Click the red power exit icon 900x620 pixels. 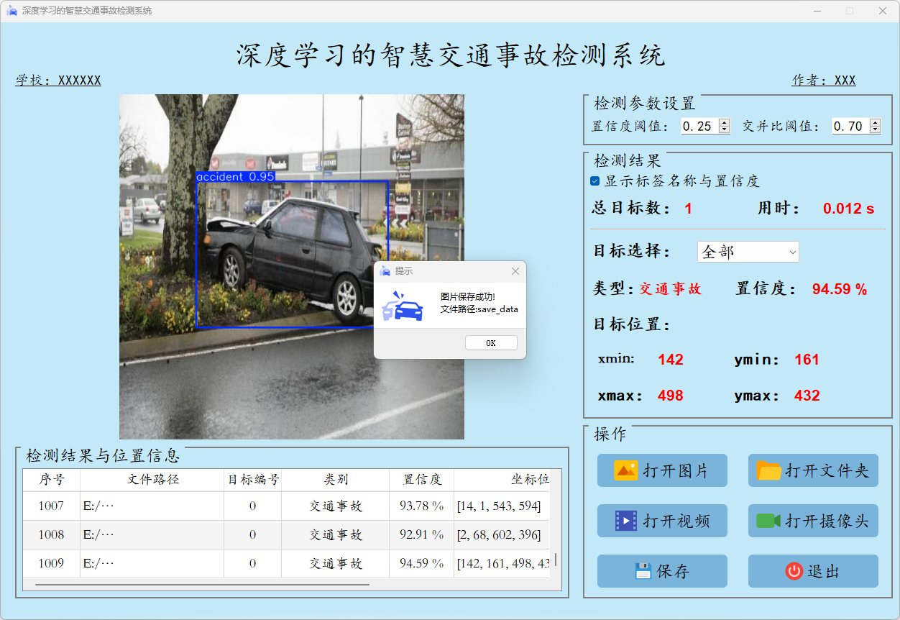click(x=794, y=571)
